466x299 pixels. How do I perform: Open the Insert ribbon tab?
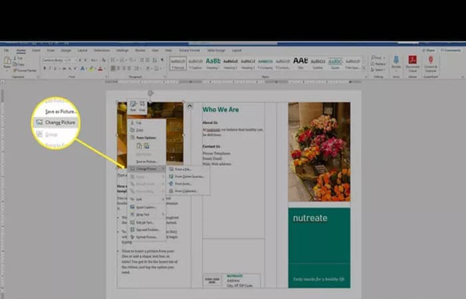tap(36, 50)
